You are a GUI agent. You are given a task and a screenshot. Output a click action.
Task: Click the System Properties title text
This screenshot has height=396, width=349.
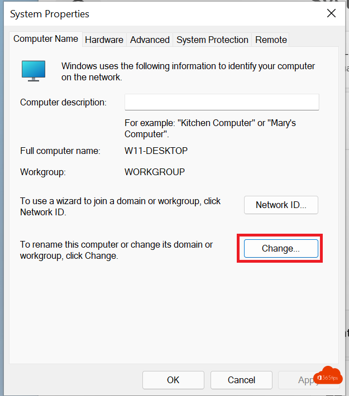click(x=50, y=14)
